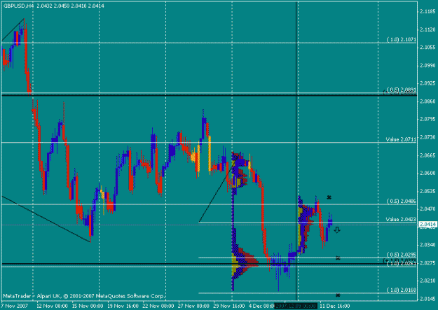
Task: Click the 2.0145 price axis value
Action: point(427,299)
